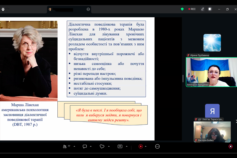Click muted mic icon beside Вікторія Бойко
Image resolution: width=237 pixels, height=158 pixels.
(196, 140)
